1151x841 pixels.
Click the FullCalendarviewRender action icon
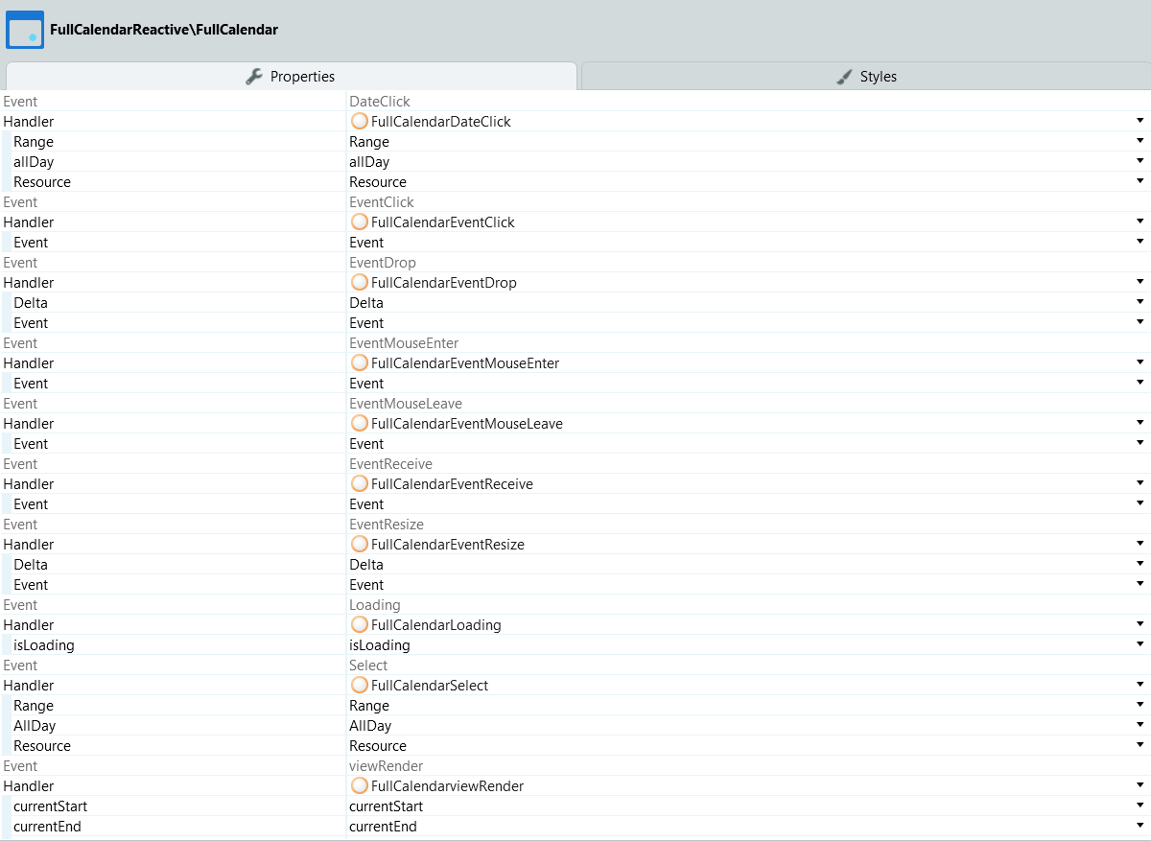click(360, 786)
